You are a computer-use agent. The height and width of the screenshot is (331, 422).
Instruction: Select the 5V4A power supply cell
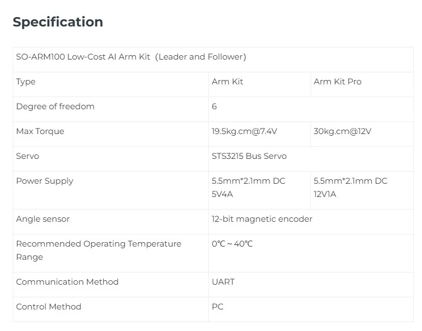coord(249,188)
